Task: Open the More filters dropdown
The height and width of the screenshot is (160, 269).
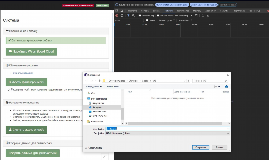Action: [185, 20]
